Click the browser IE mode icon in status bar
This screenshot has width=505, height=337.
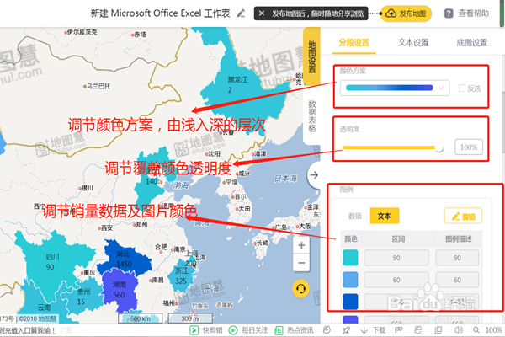[418, 330]
